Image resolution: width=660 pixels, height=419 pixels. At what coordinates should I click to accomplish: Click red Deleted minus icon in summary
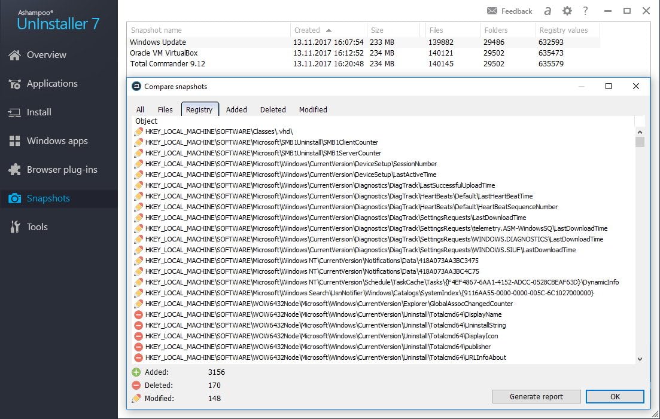[136, 385]
